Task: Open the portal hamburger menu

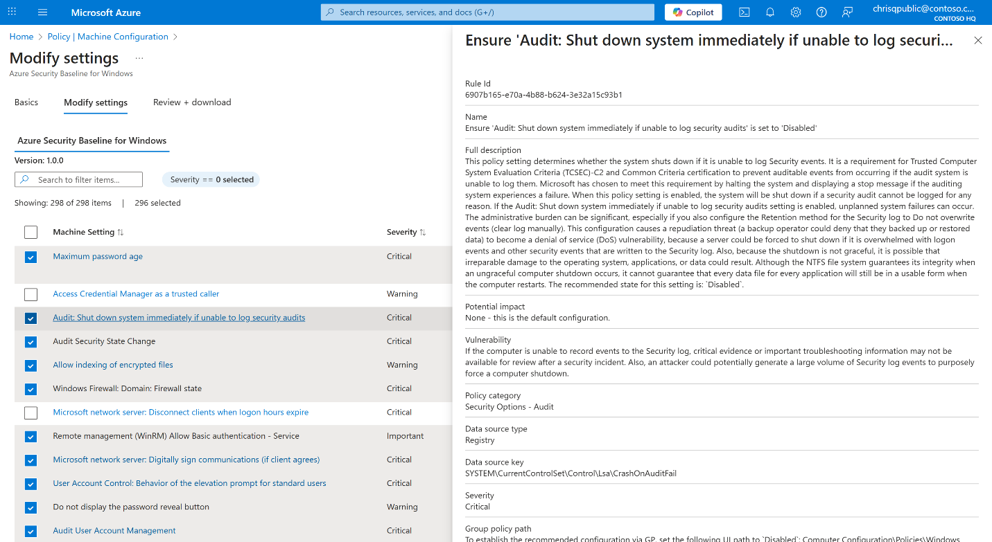Action: pos(43,12)
